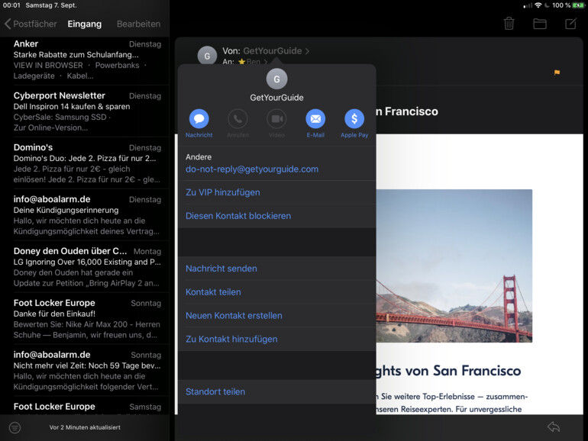Tap 'Vor 2 Minuten aktualisiert' status text
This screenshot has width=588, height=441.
(x=85, y=427)
